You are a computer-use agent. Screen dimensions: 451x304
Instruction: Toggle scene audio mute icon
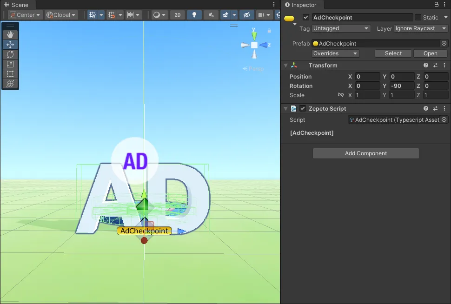[x=211, y=15]
